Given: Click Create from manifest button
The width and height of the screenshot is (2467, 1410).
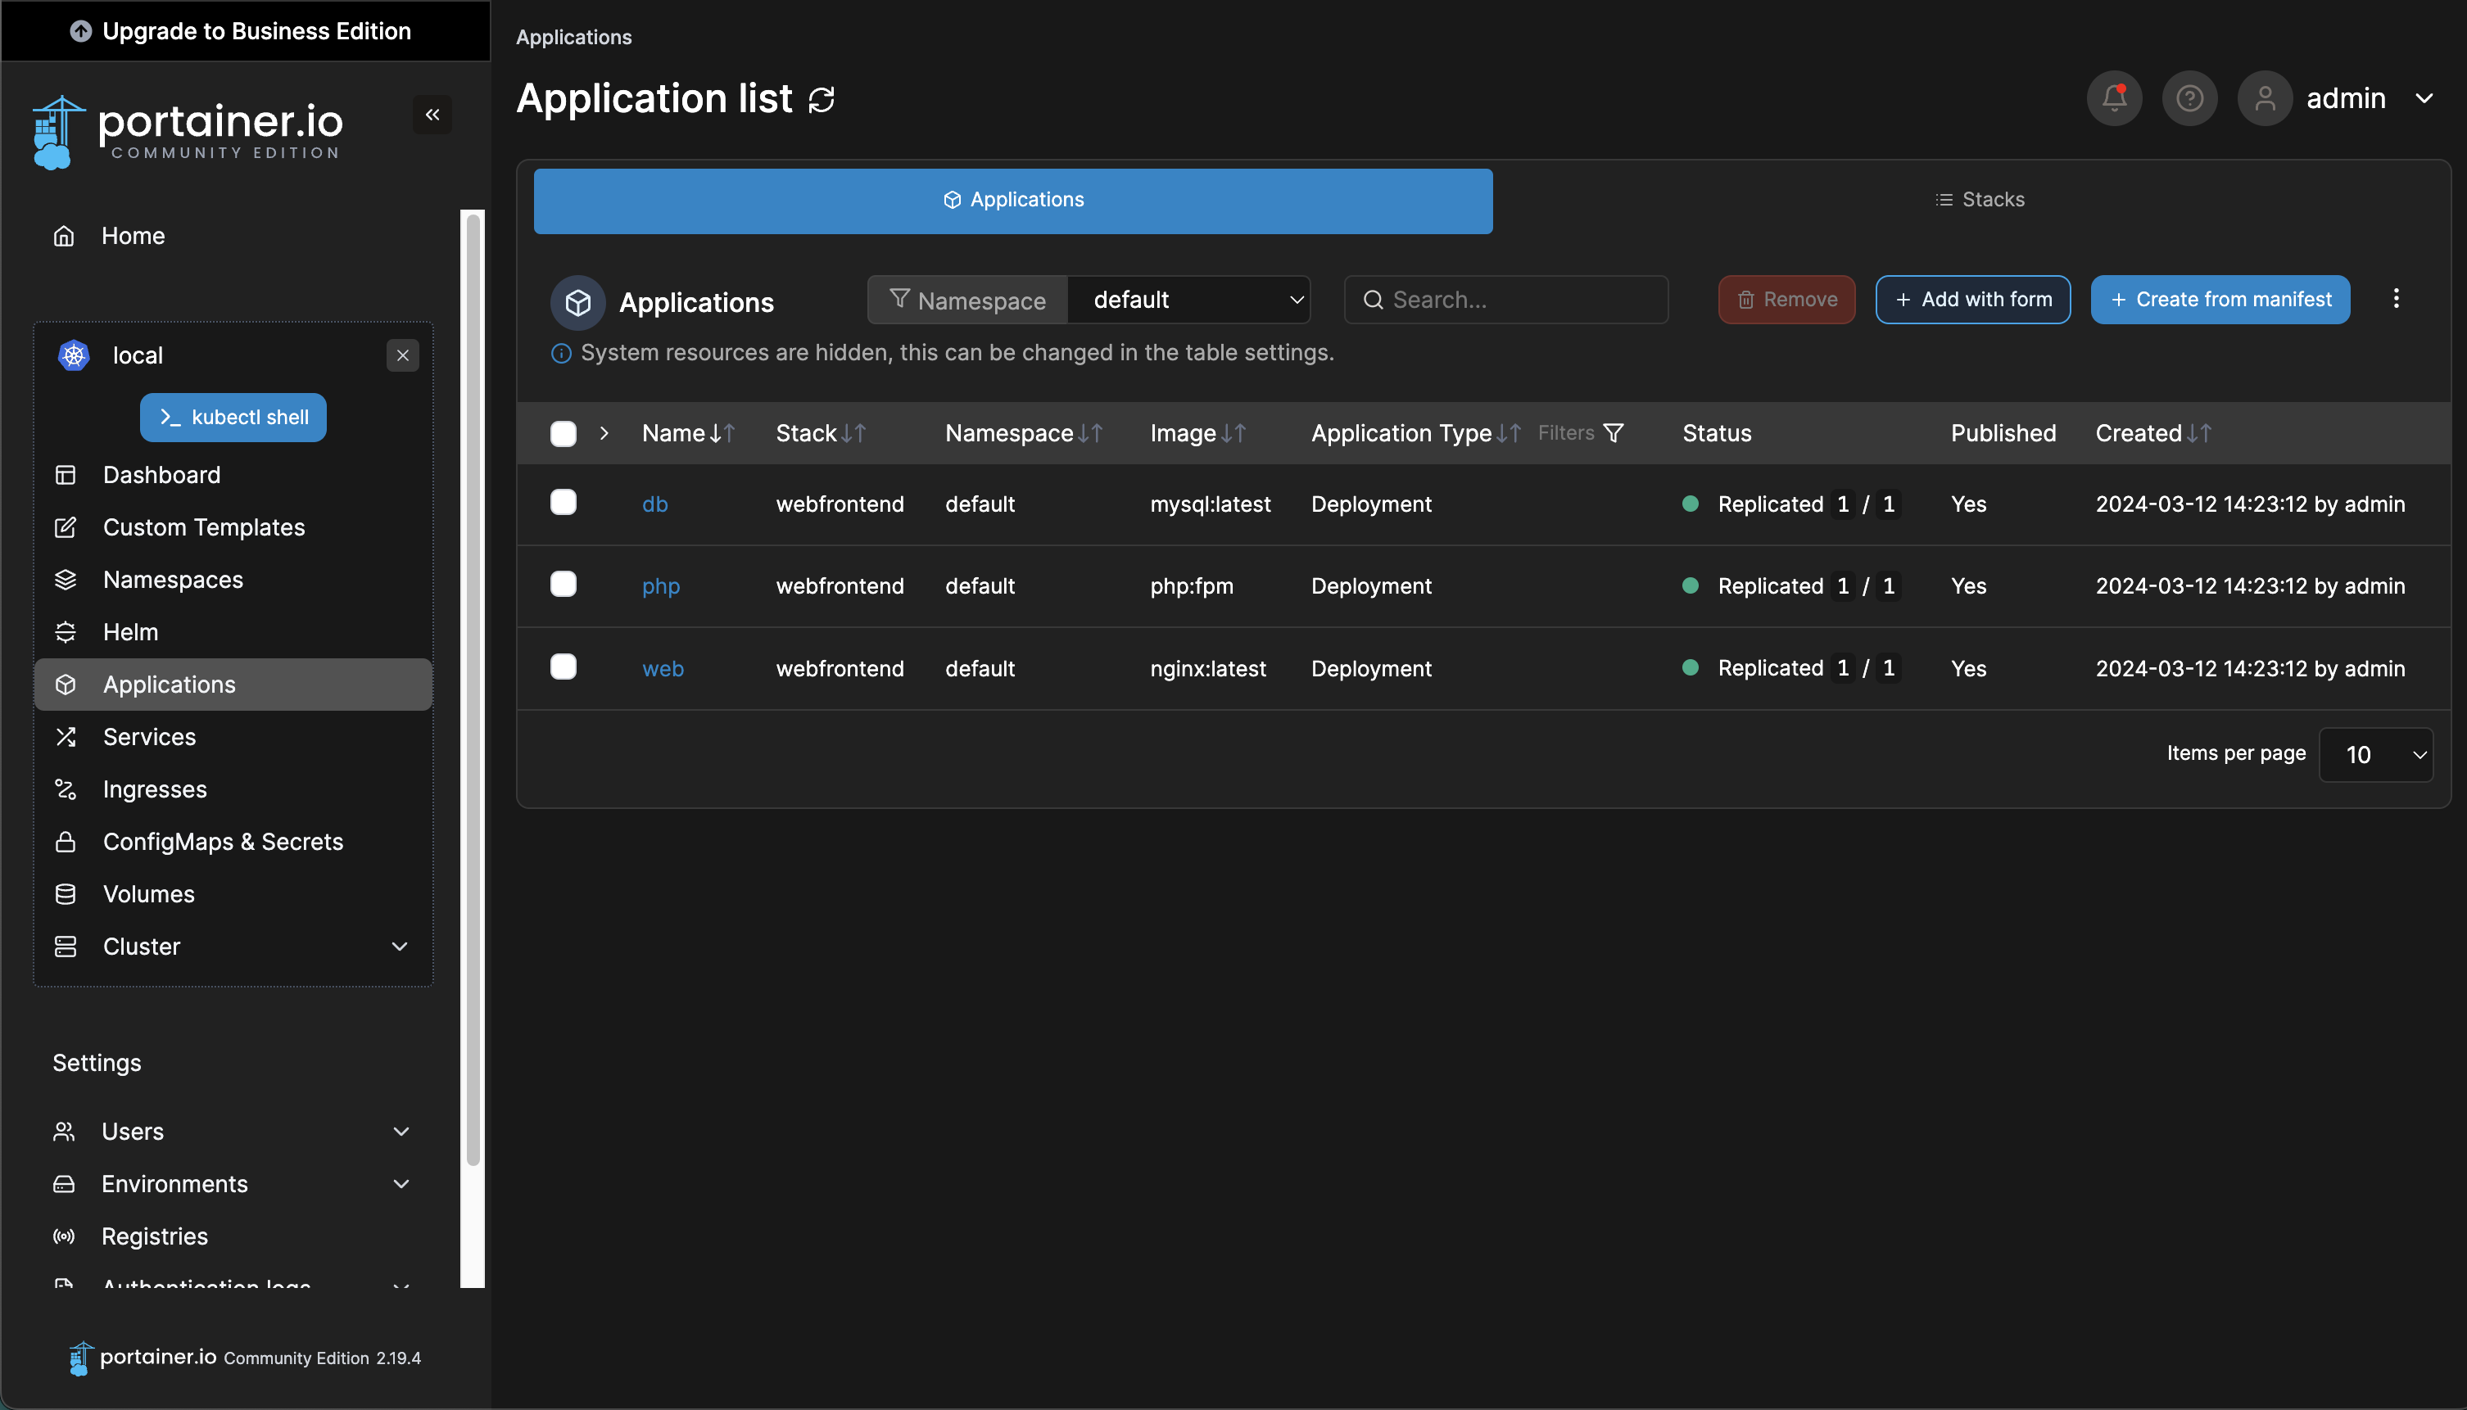Looking at the screenshot, I should tap(2220, 301).
